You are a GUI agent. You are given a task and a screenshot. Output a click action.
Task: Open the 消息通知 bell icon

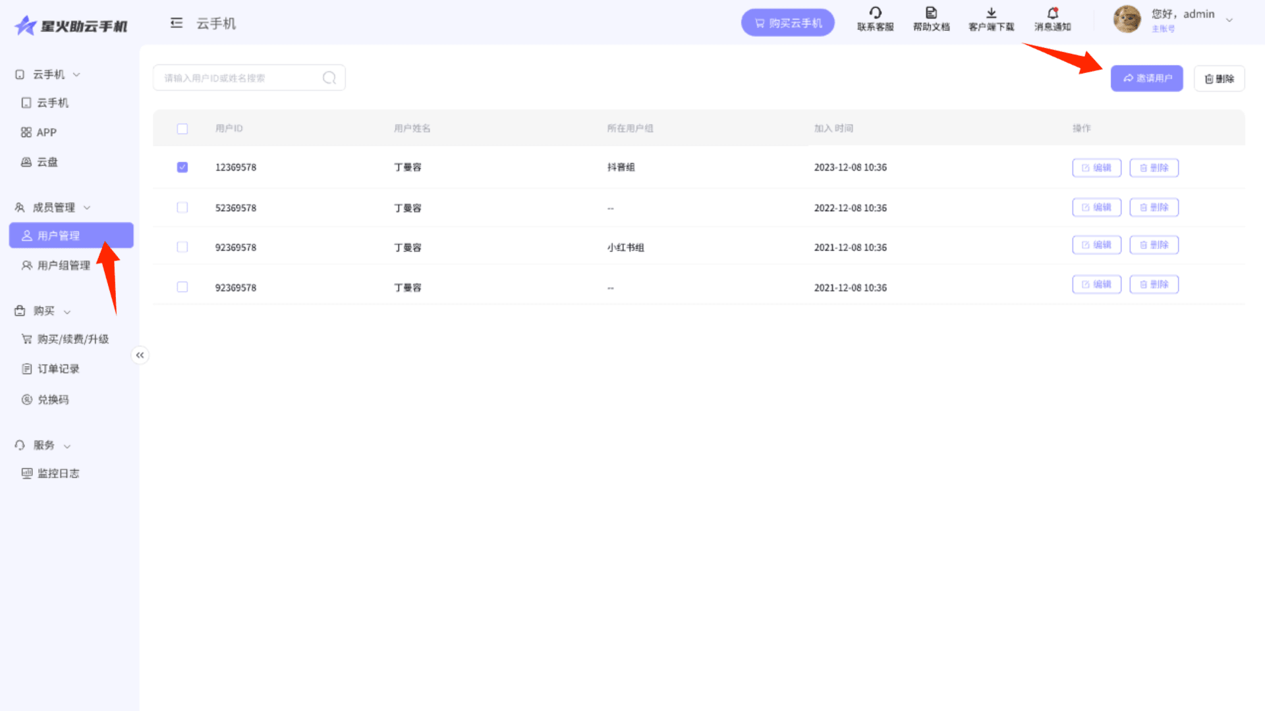(1052, 13)
